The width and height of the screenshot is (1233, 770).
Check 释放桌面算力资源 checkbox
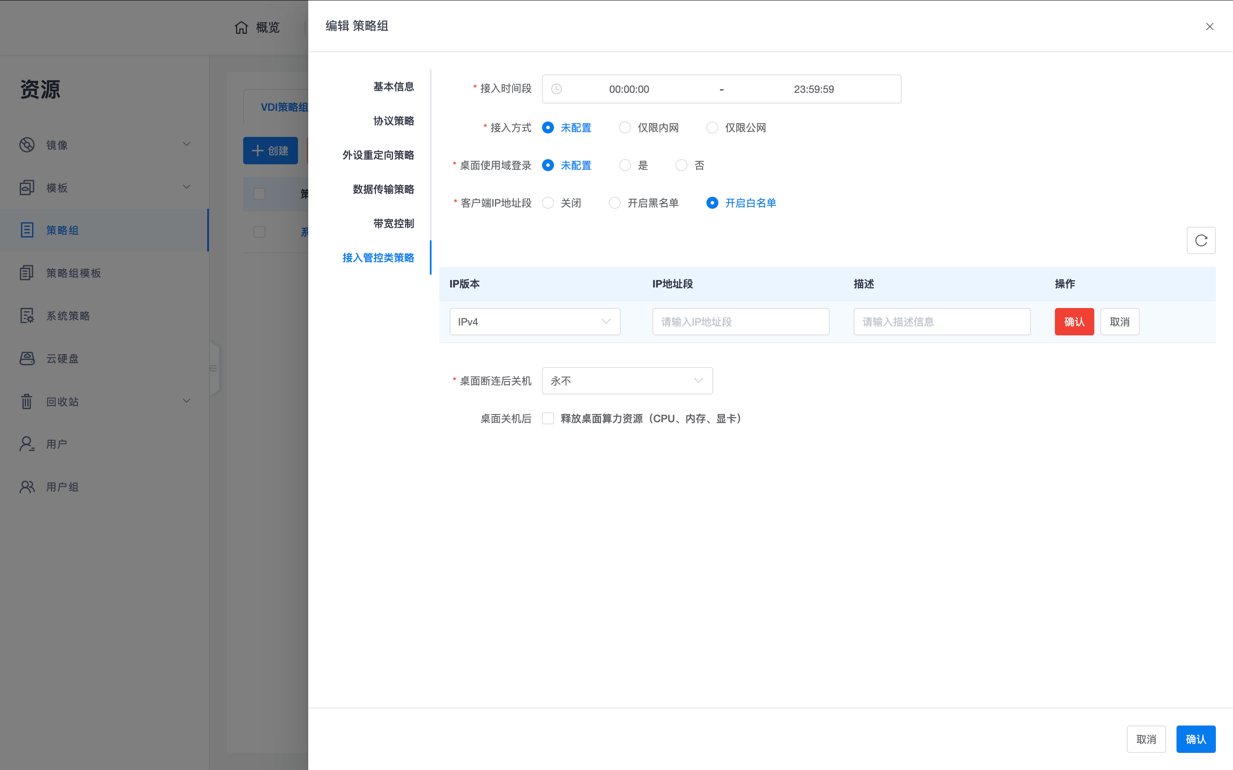[x=548, y=419]
